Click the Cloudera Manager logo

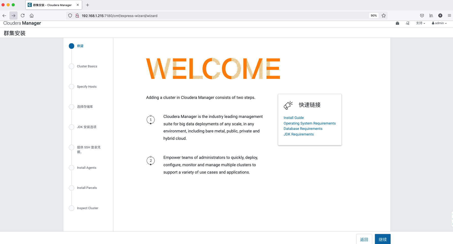coord(22,23)
